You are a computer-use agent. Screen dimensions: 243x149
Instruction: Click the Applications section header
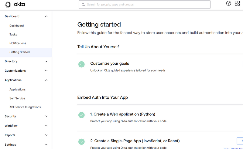[13, 80]
